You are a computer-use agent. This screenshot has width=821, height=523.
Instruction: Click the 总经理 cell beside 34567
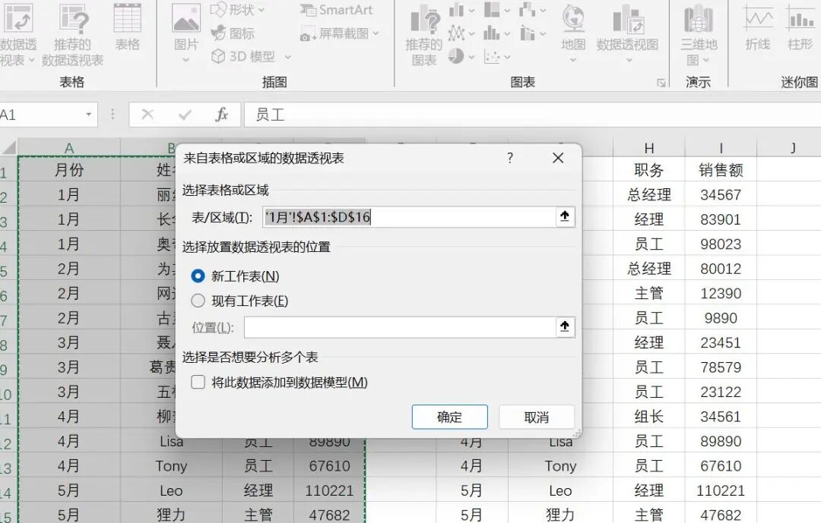648,194
